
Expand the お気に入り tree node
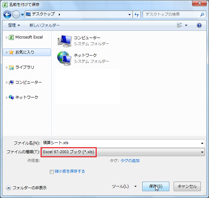[x=7, y=52]
